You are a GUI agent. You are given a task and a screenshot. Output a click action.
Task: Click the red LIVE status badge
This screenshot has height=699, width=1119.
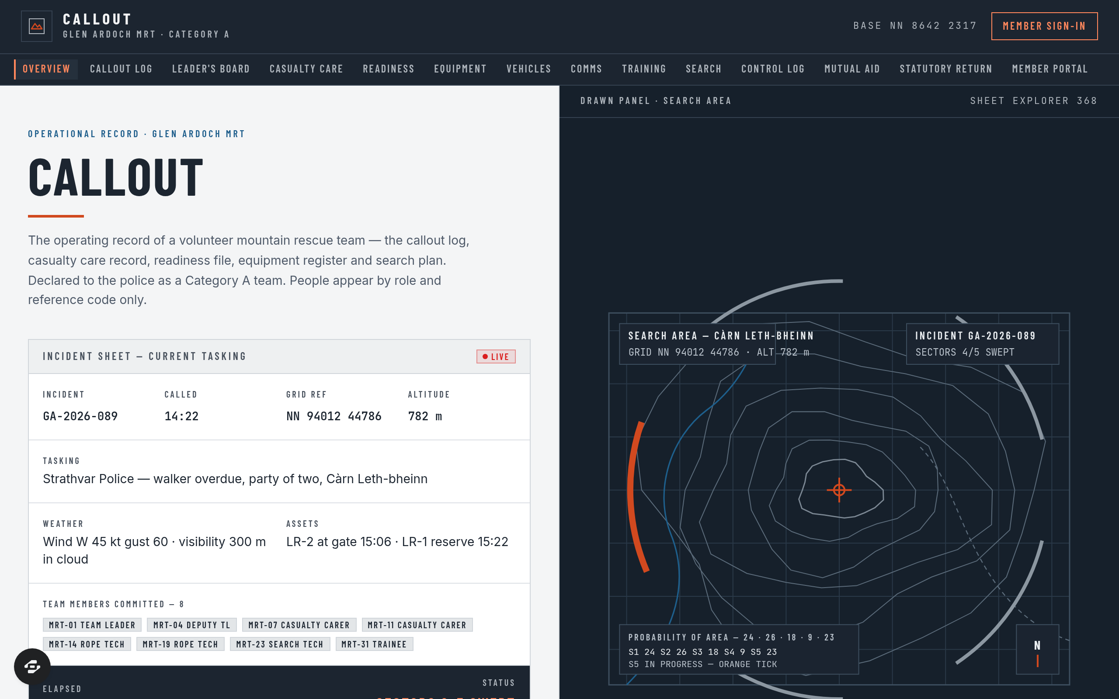point(496,356)
